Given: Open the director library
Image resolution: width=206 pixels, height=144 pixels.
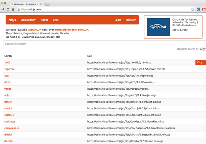Looking at the screenshot, I should pyautogui.click(x=9, y=141).
